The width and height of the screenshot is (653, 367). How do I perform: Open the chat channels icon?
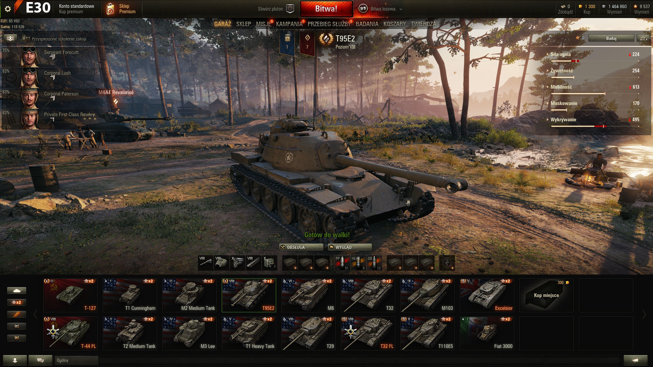point(40,360)
